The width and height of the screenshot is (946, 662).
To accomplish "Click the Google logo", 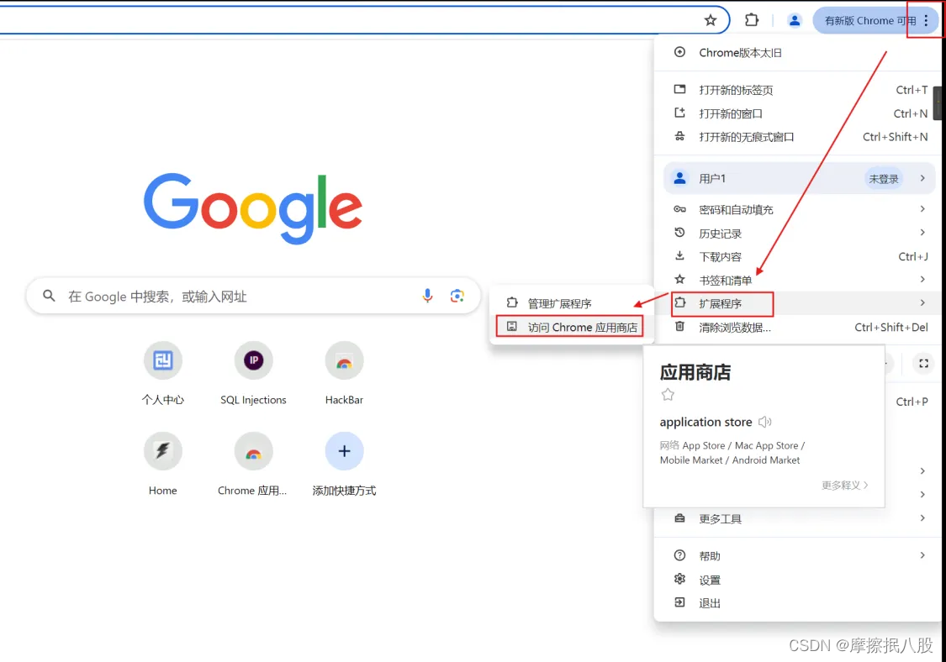I will coord(253,208).
